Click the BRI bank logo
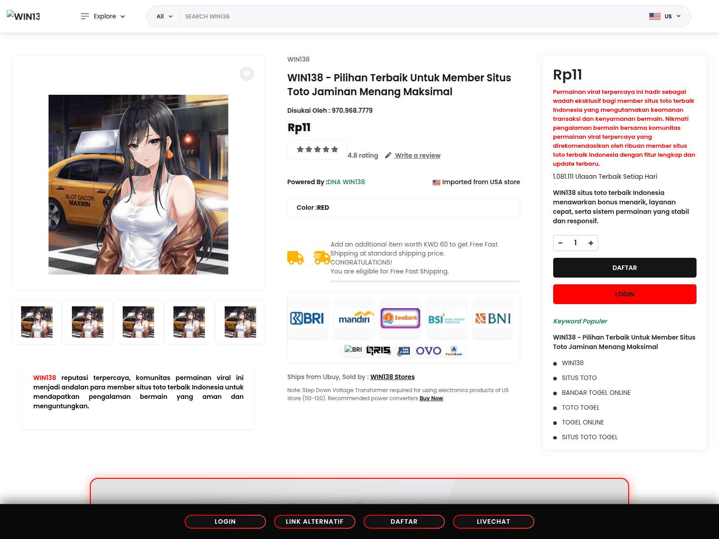Screen dimensions: 719x539 [x=308, y=318]
